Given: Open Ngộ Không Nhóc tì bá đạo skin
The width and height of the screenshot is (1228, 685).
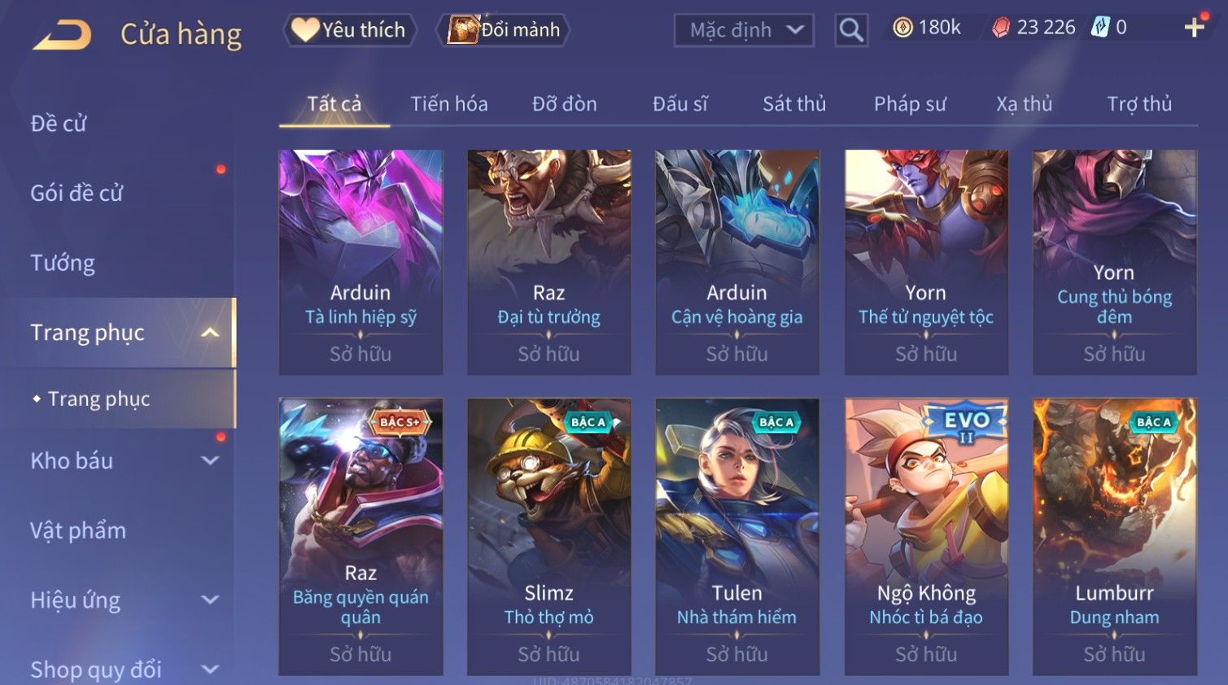Looking at the screenshot, I should pyautogui.click(x=926, y=536).
